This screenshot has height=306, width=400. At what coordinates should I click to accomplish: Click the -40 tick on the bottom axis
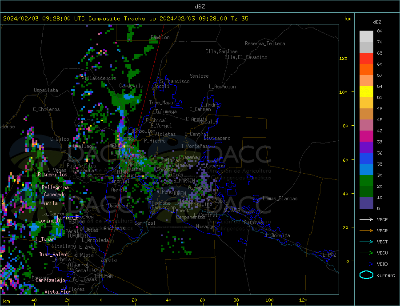(x=32, y=300)
